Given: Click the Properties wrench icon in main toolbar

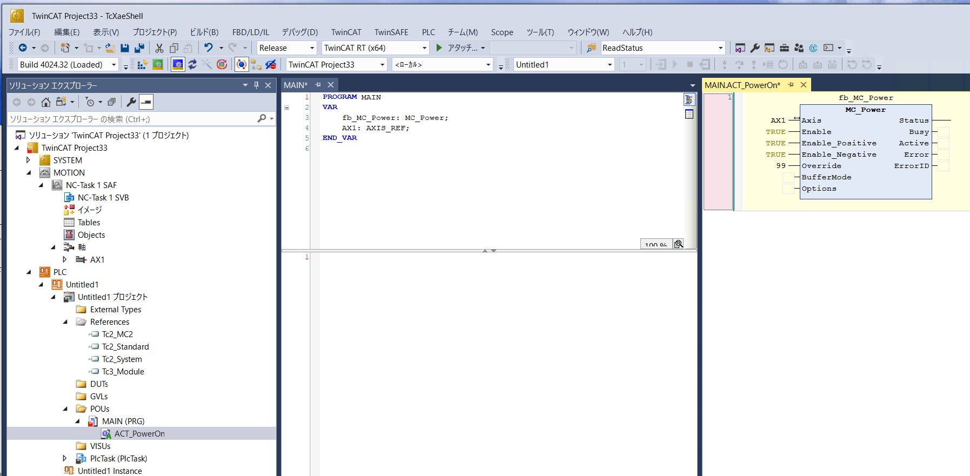Looking at the screenshot, I should [x=755, y=48].
